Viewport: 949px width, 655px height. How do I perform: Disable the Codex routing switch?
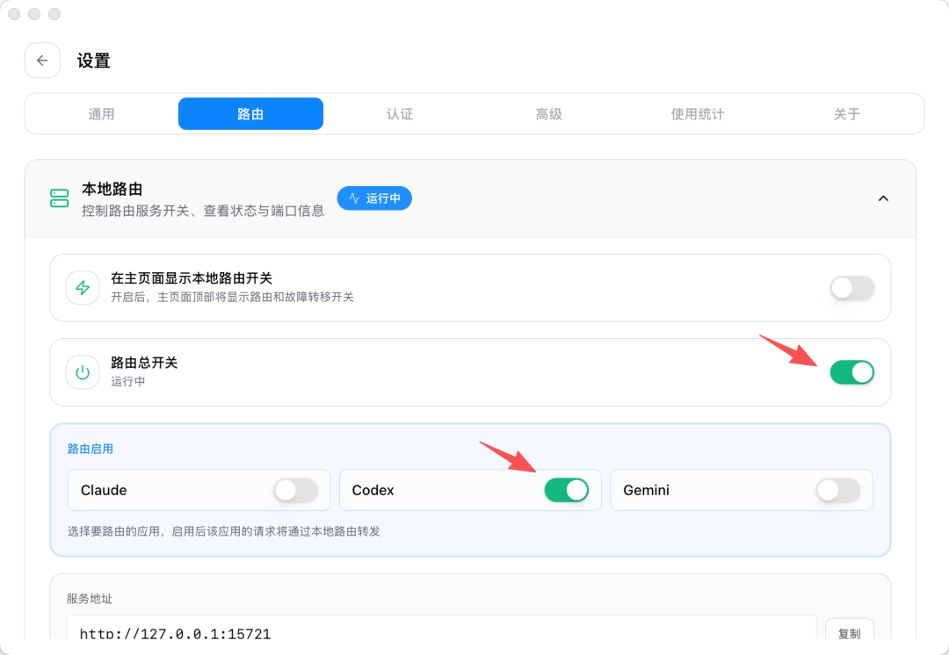click(567, 491)
